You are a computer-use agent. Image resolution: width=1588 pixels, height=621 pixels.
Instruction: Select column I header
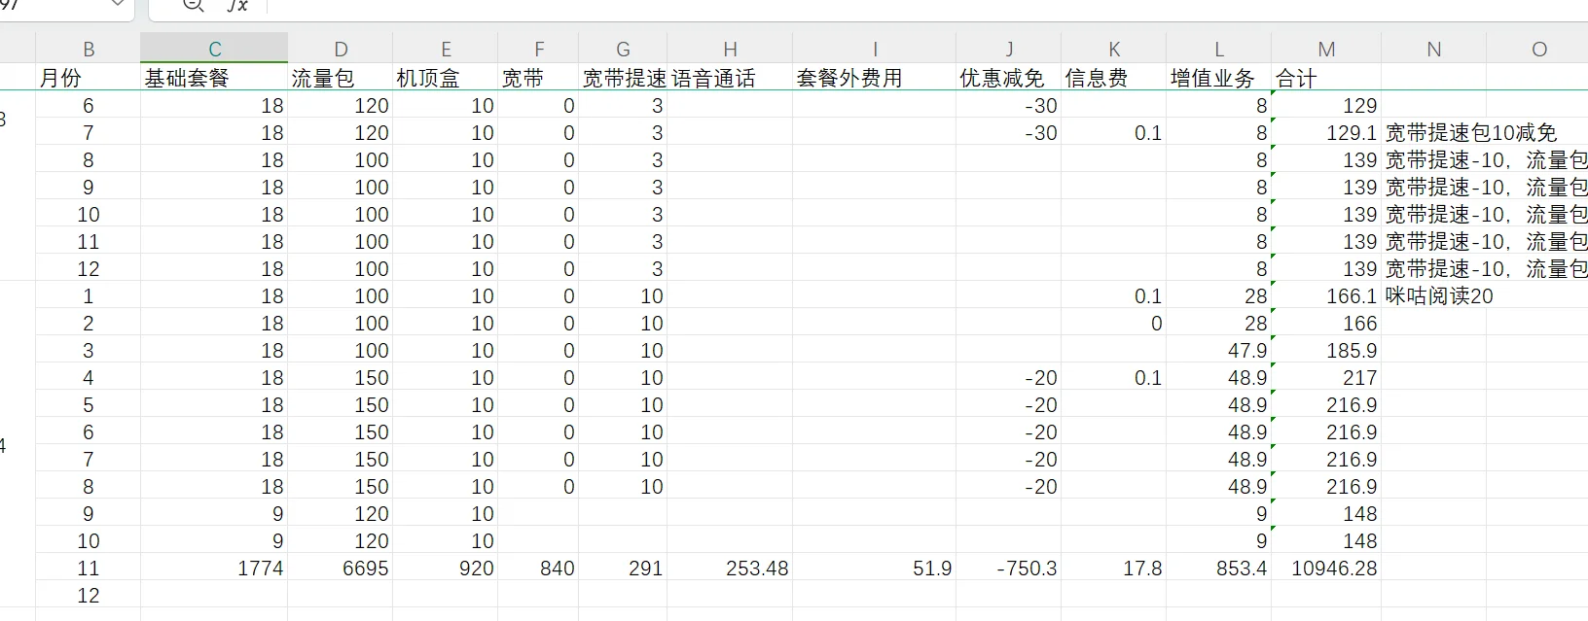pos(875,50)
